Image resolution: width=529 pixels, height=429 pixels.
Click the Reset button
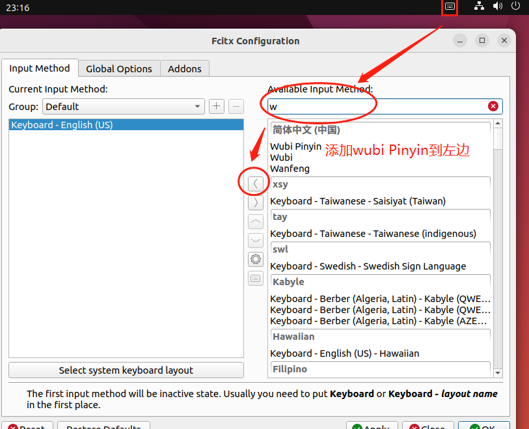pyautogui.click(x=27, y=426)
